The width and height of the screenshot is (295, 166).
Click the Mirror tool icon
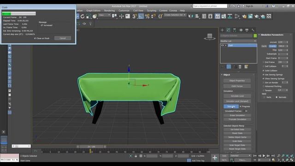coord(190,17)
